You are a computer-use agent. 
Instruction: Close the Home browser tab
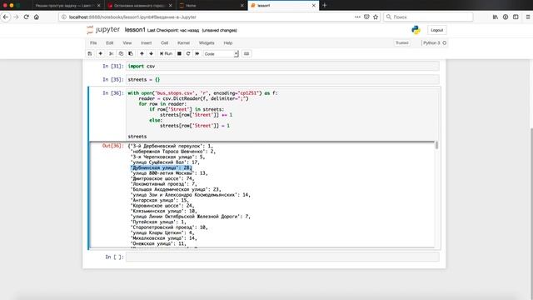click(x=242, y=6)
